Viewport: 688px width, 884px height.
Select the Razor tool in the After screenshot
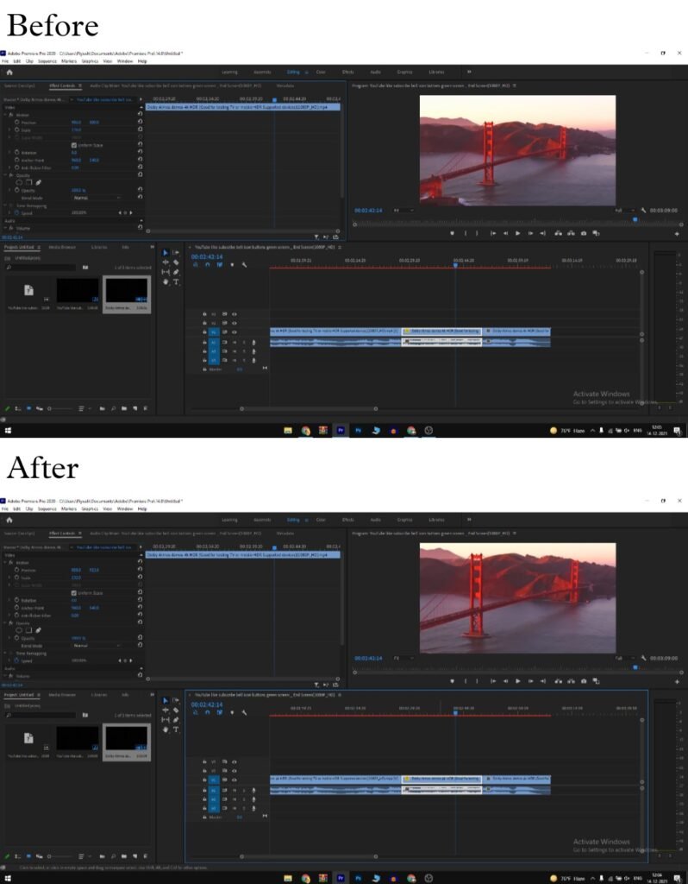pos(176,710)
